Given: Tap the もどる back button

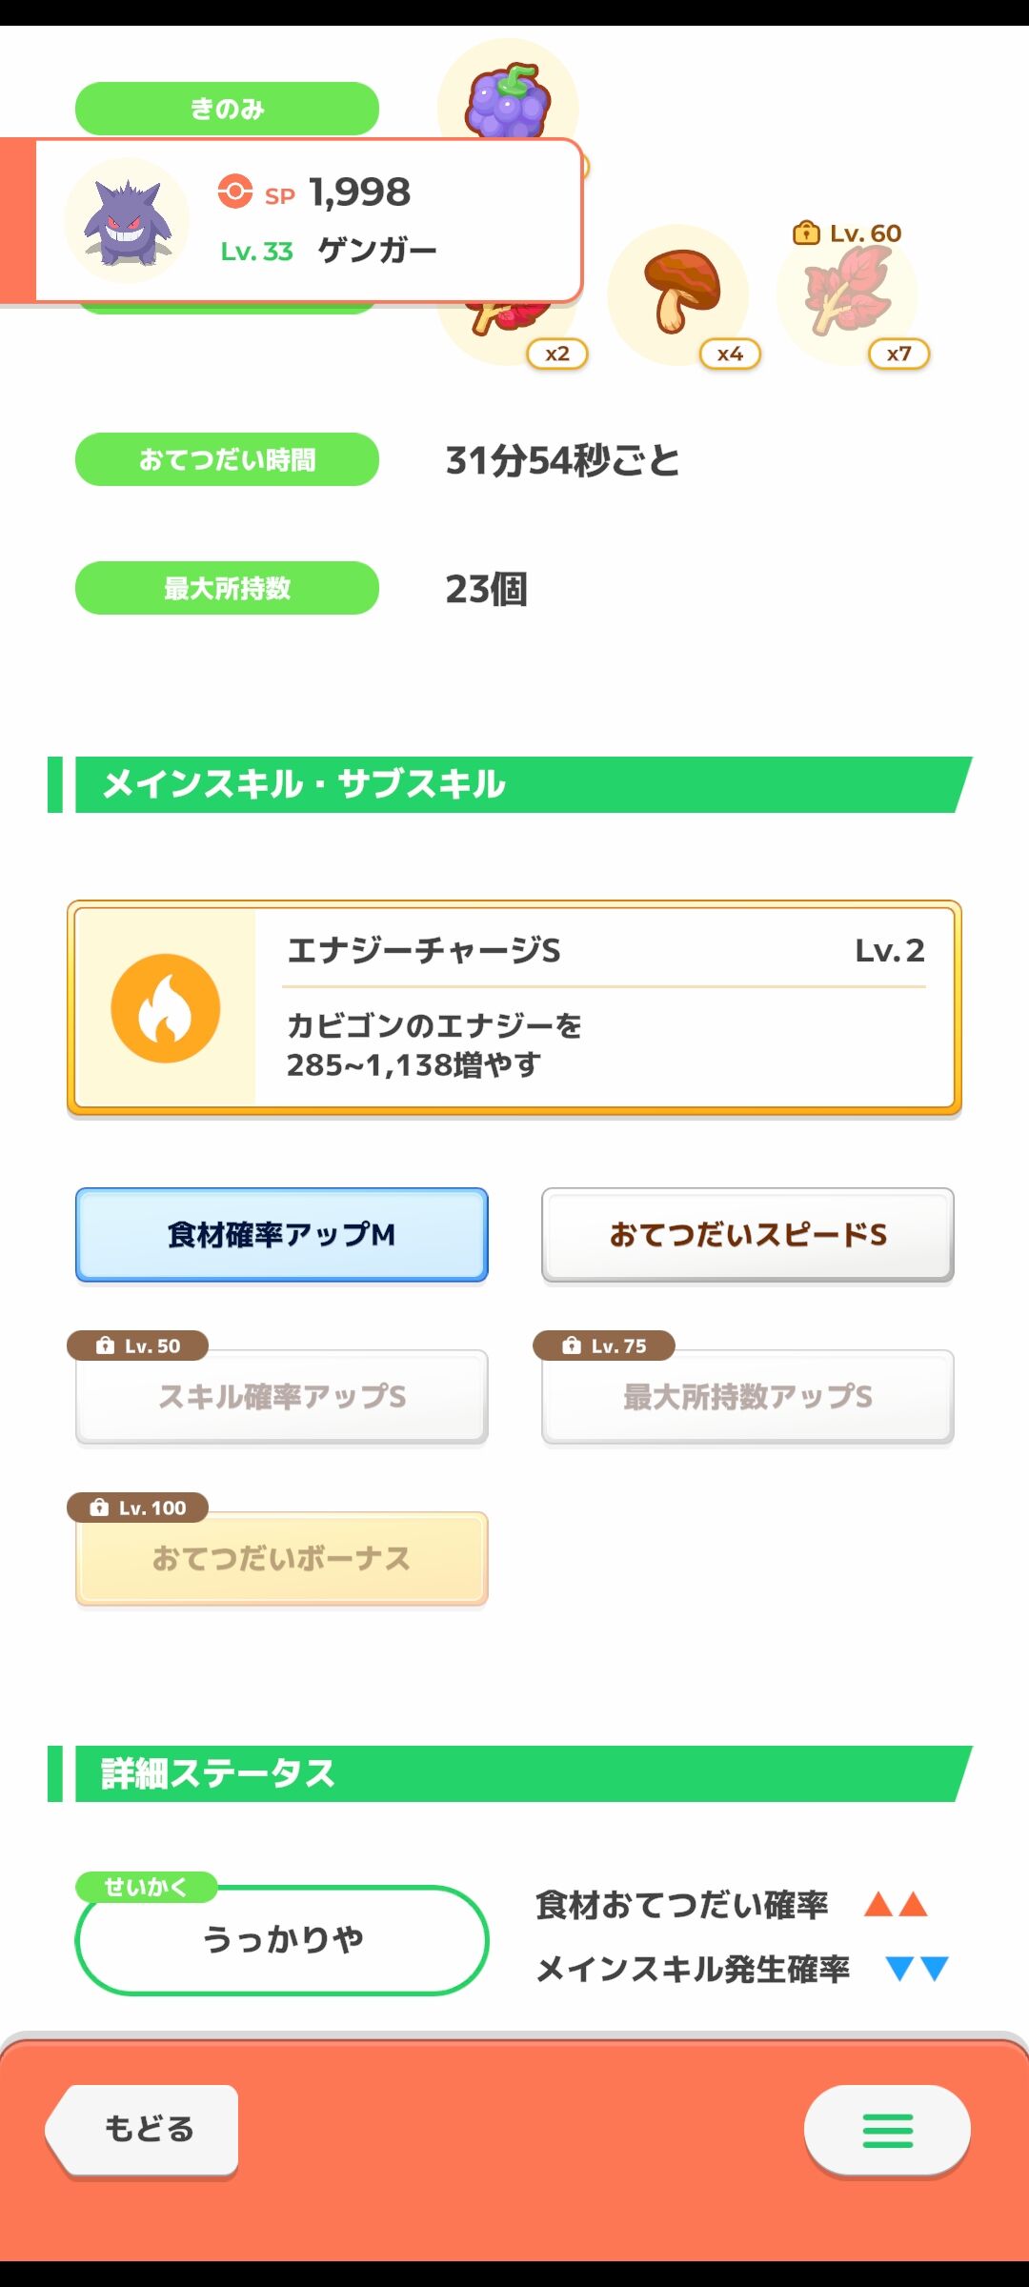Looking at the screenshot, I should (143, 2130).
